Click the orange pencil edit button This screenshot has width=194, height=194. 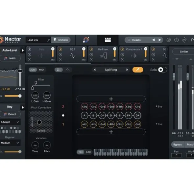click(x=138, y=70)
